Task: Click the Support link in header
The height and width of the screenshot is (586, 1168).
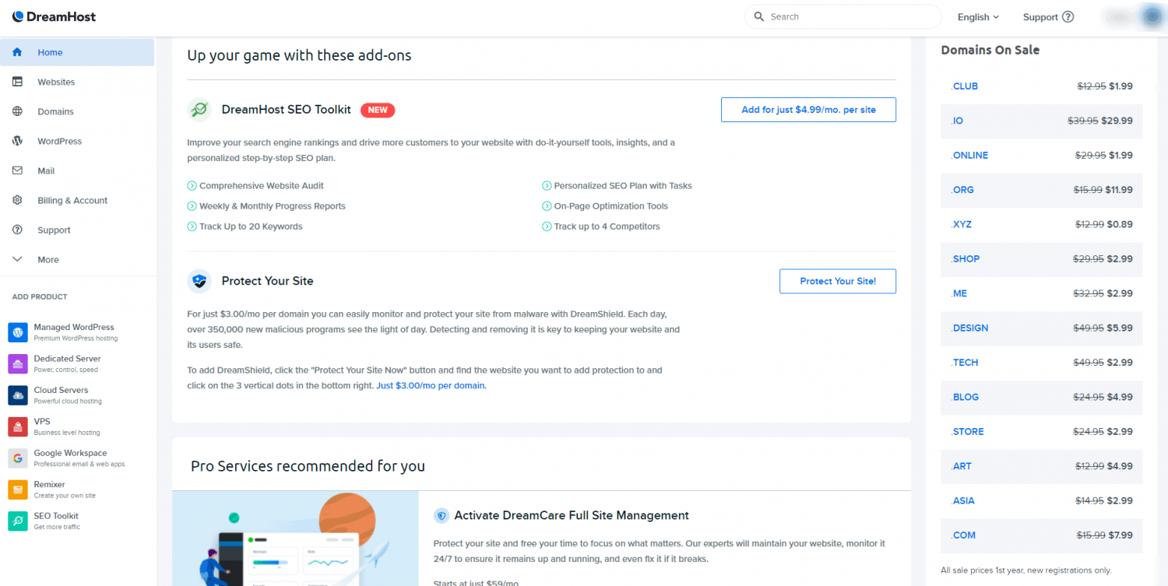Action: click(1040, 17)
